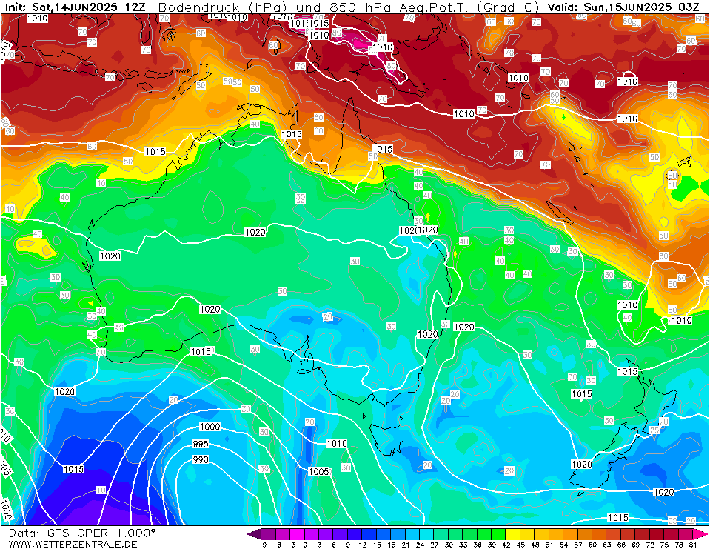Screen dimensions: 710x549
Task: Click the 72 label on the color scale
Action: tap(650, 545)
